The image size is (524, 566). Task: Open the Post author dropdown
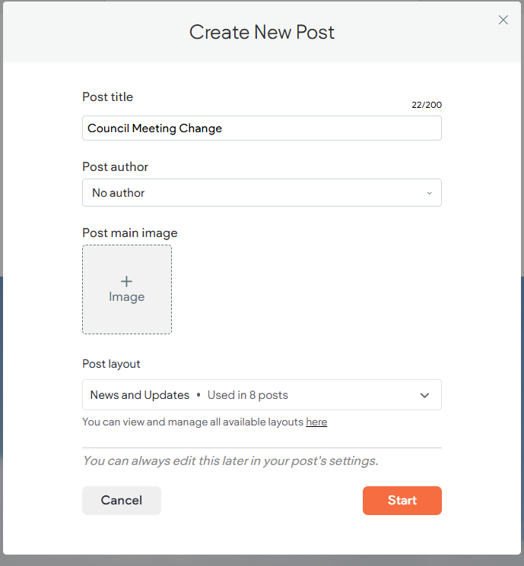click(x=262, y=193)
